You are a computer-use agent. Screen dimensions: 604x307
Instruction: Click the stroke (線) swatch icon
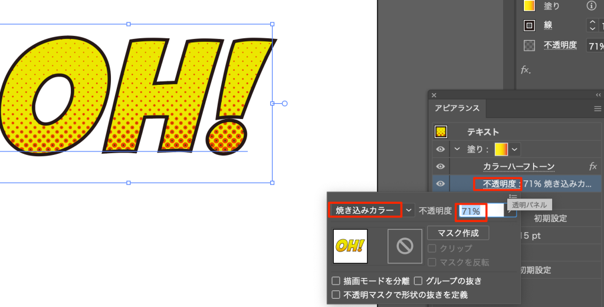pyautogui.click(x=530, y=26)
